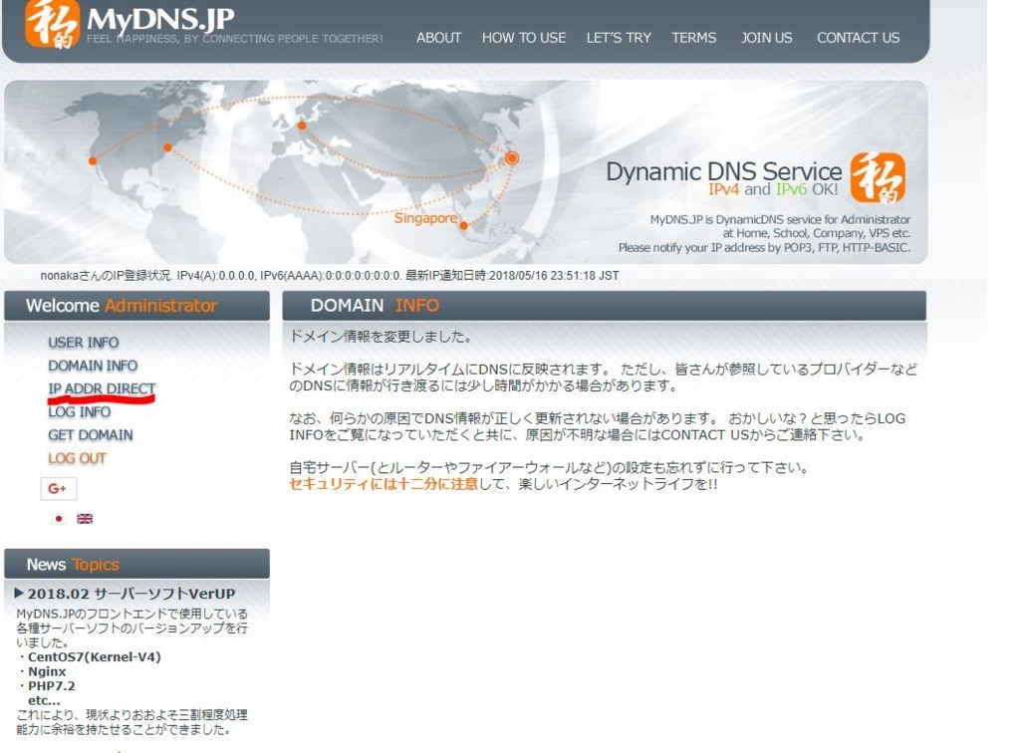This screenshot has width=1020, height=753.
Task: Click the orange security warning text セキュリティには十二分に注意
Action: pos(383,484)
